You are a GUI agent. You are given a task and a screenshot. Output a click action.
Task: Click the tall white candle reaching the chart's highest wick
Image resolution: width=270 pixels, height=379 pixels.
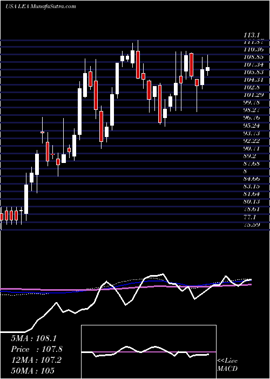(x=133, y=57)
